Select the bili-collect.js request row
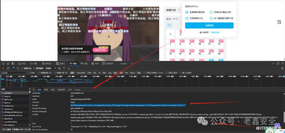This screenshot has height=133, width=285. 14,125
